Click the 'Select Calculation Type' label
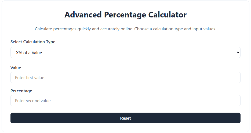This screenshot has width=251, height=133. pyautogui.click(x=33, y=42)
